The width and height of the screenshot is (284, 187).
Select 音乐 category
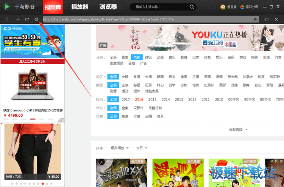pos(172,57)
